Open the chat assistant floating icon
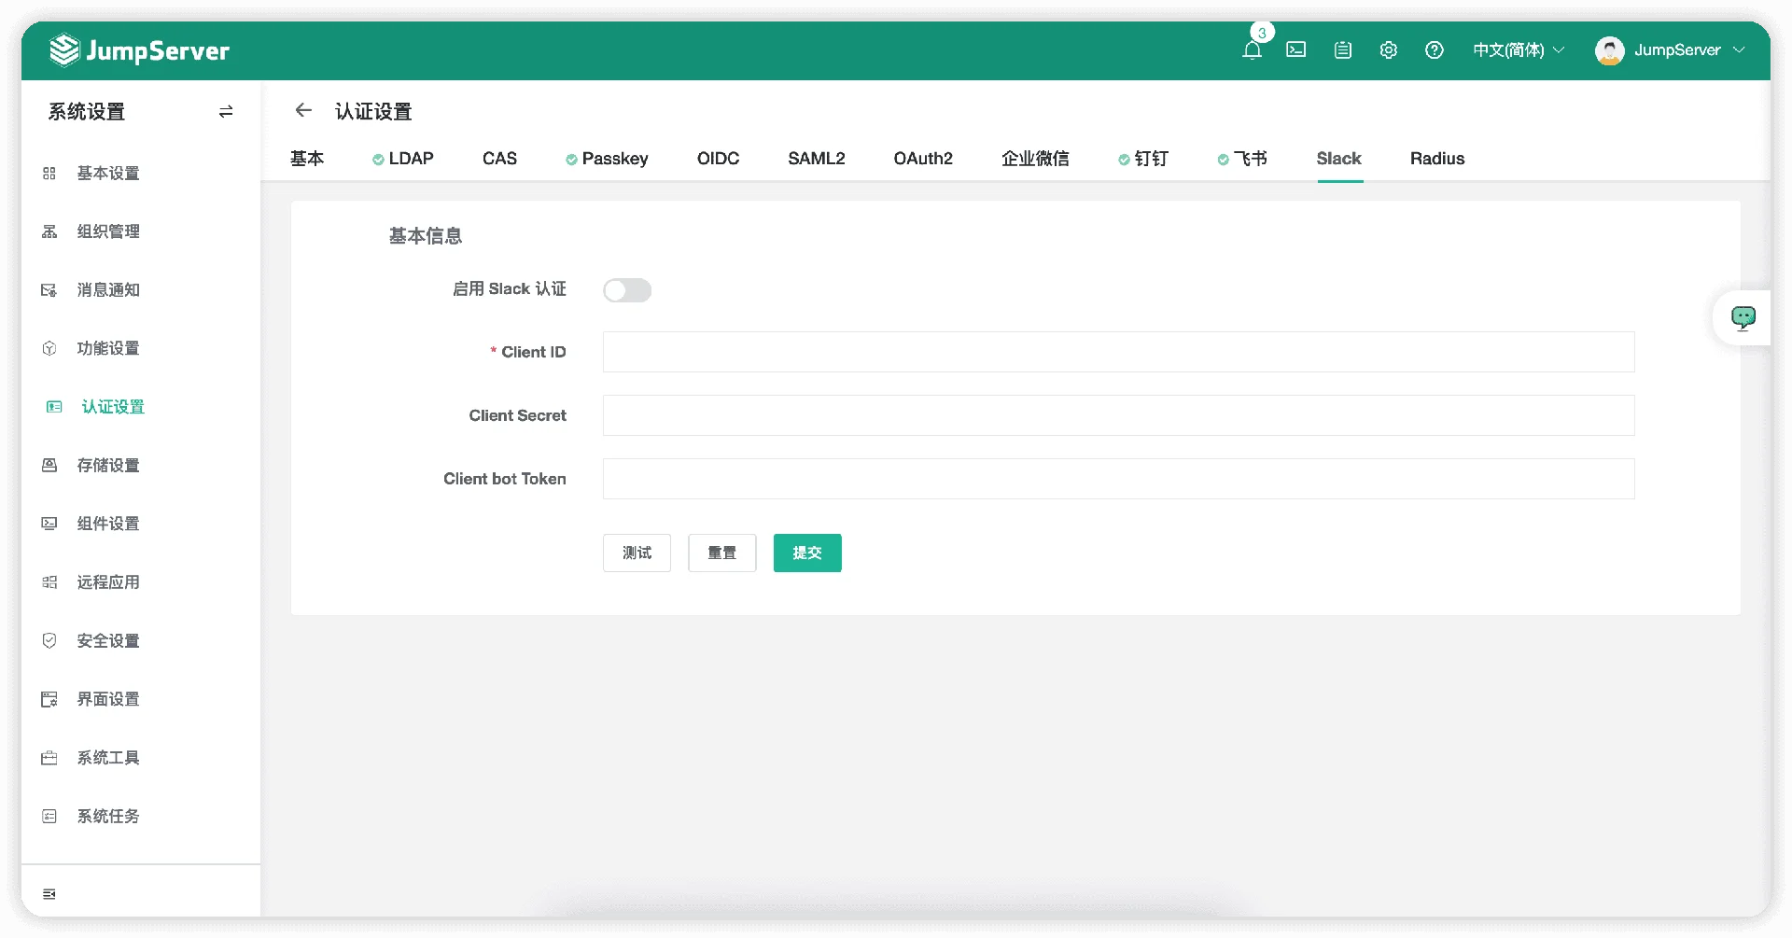 pos(1743,318)
